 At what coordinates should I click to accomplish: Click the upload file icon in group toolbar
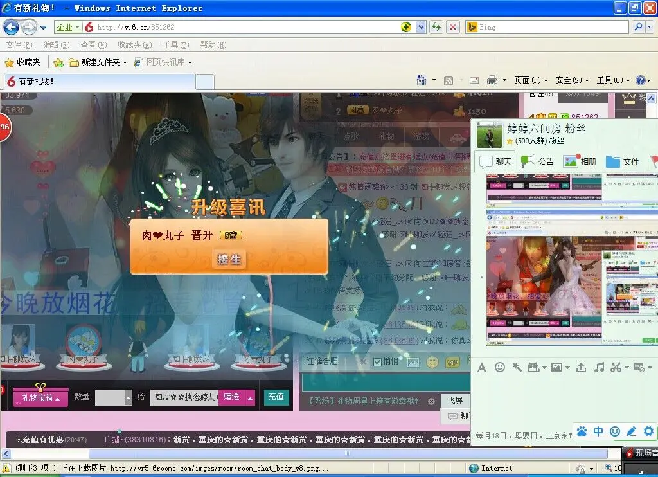click(x=581, y=368)
